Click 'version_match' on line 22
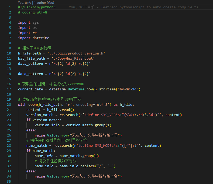213x184 pixels. pos(40,115)
